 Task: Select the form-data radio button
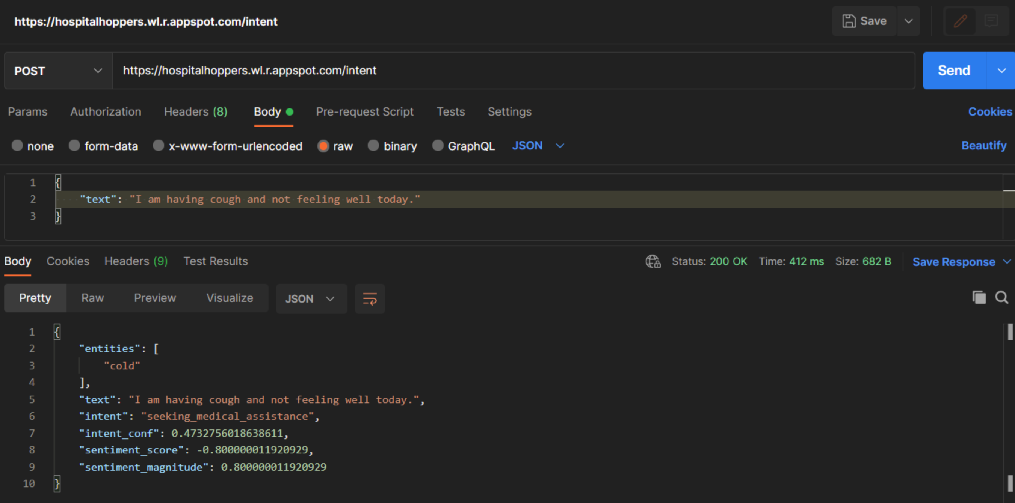click(x=74, y=146)
